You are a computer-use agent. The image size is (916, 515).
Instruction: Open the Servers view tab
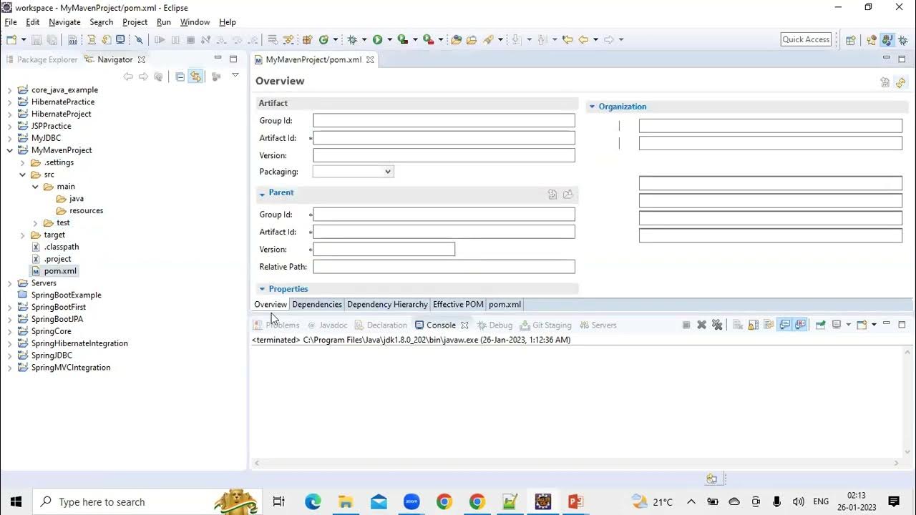pyautogui.click(x=598, y=325)
